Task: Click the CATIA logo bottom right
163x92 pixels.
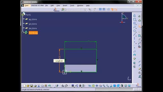Action: point(138,85)
